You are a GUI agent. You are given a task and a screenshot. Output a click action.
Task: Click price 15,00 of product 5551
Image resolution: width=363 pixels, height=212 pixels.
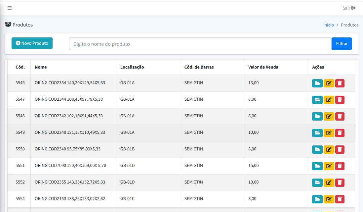click(x=253, y=166)
